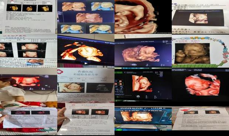
Task: Open the cartoon-bordered sepia baby photo
Action: click(x=200, y=51)
